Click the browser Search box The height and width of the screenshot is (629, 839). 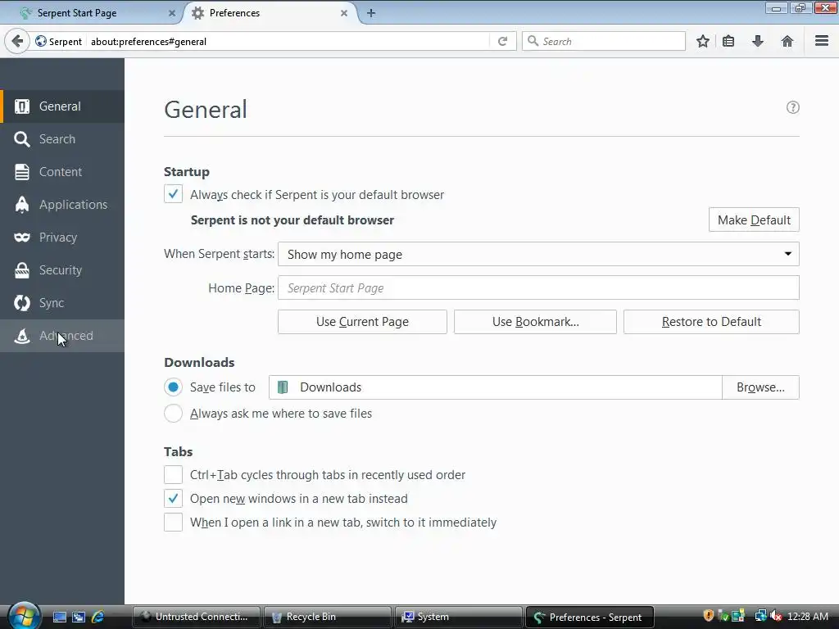pyautogui.click(x=604, y=41)
